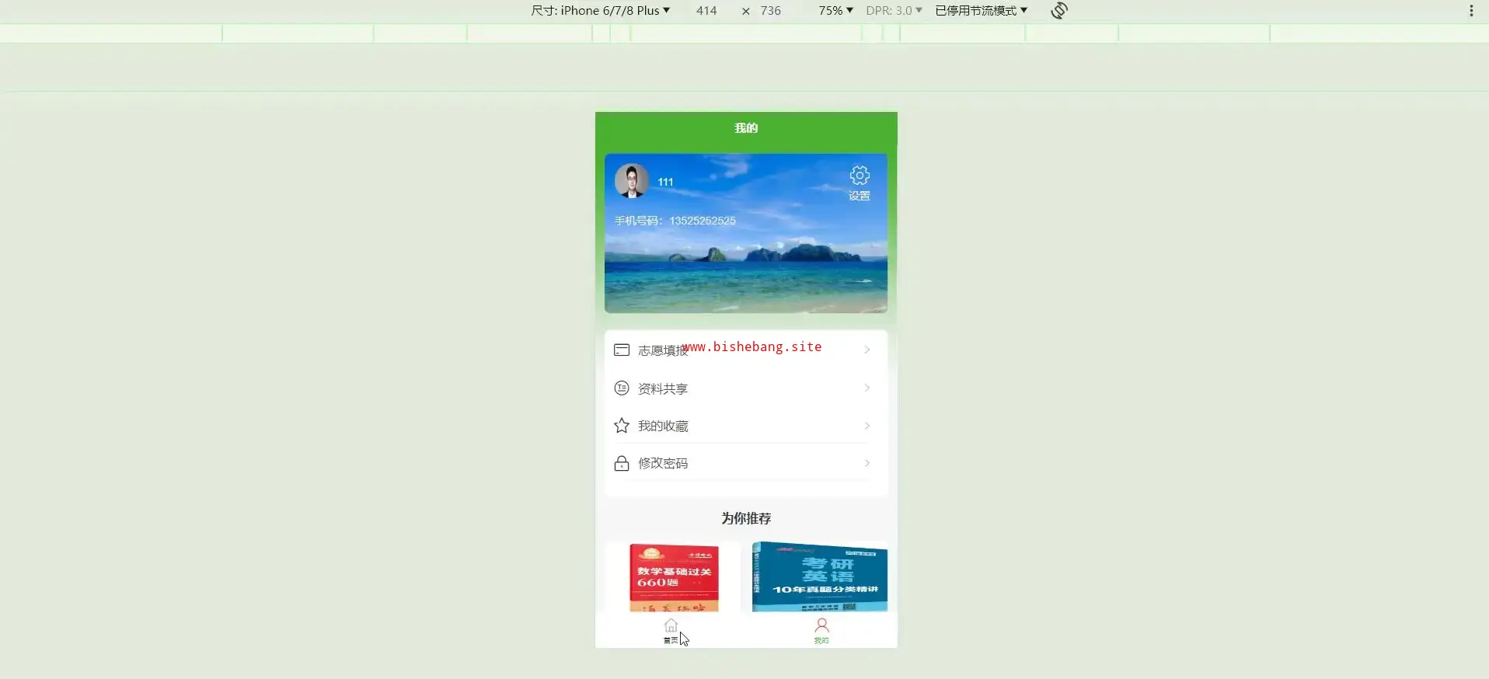Open 资料共享 menu row
The width and height of the screenshot is (1489, 679).
tap(745, 388)
